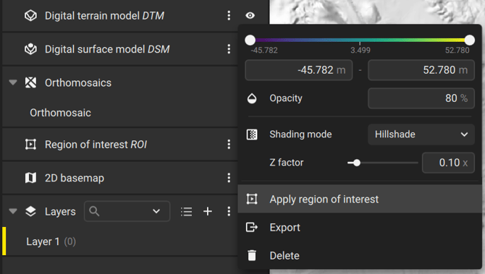The width and height of the screenshot is (485, 274).
Task: Click the Shading mode pattern icon
Action: pos(252,134)
